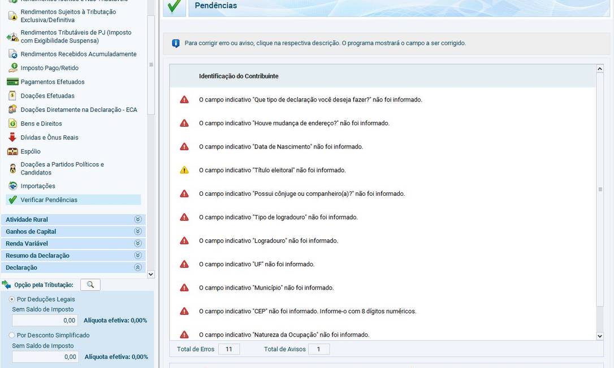Click the yellow warning triangle for Título eleitoral
The width and height of the screenshot is (614, 368).
click(184, 170)
